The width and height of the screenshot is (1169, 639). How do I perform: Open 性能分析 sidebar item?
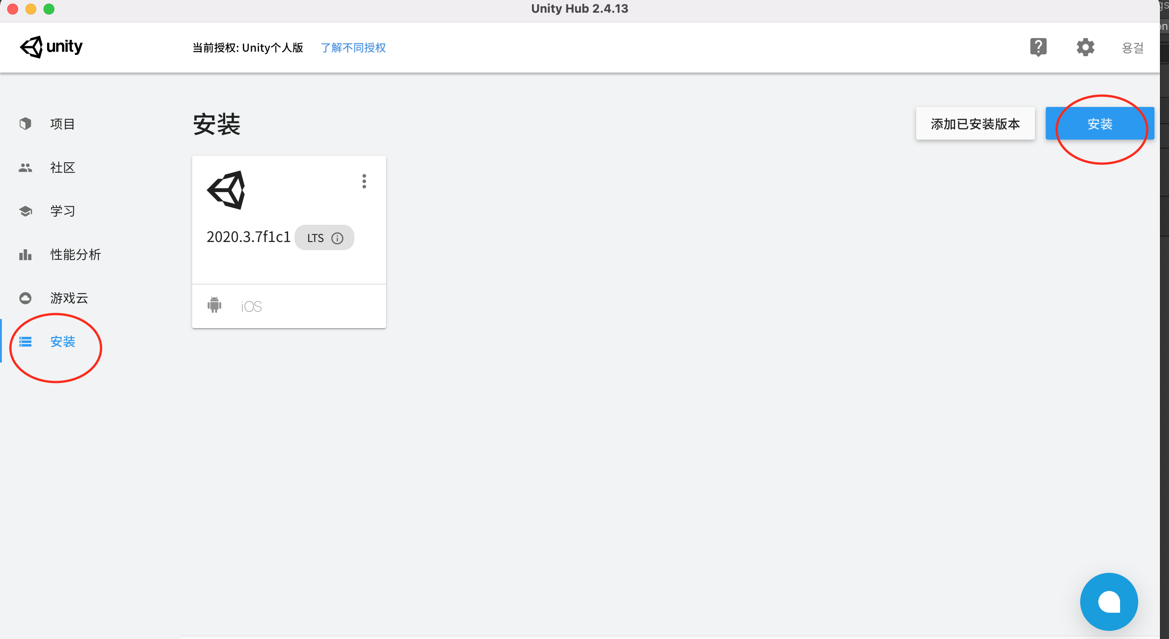click(75, 255)
